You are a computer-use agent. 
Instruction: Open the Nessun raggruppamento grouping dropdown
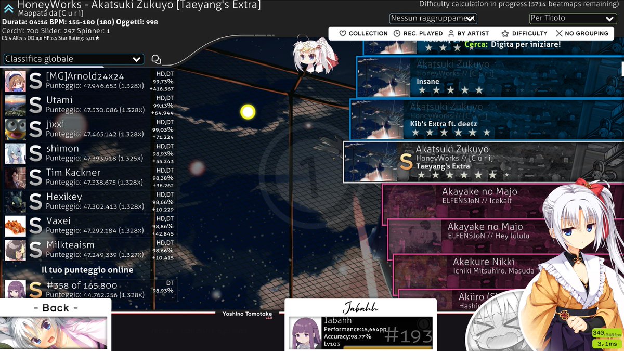[433, 18]
